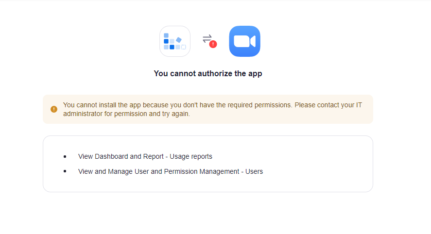The image size is (431, 234).
Task: Click the "You cannot authorize the app" heading
Action: (208, 74)
